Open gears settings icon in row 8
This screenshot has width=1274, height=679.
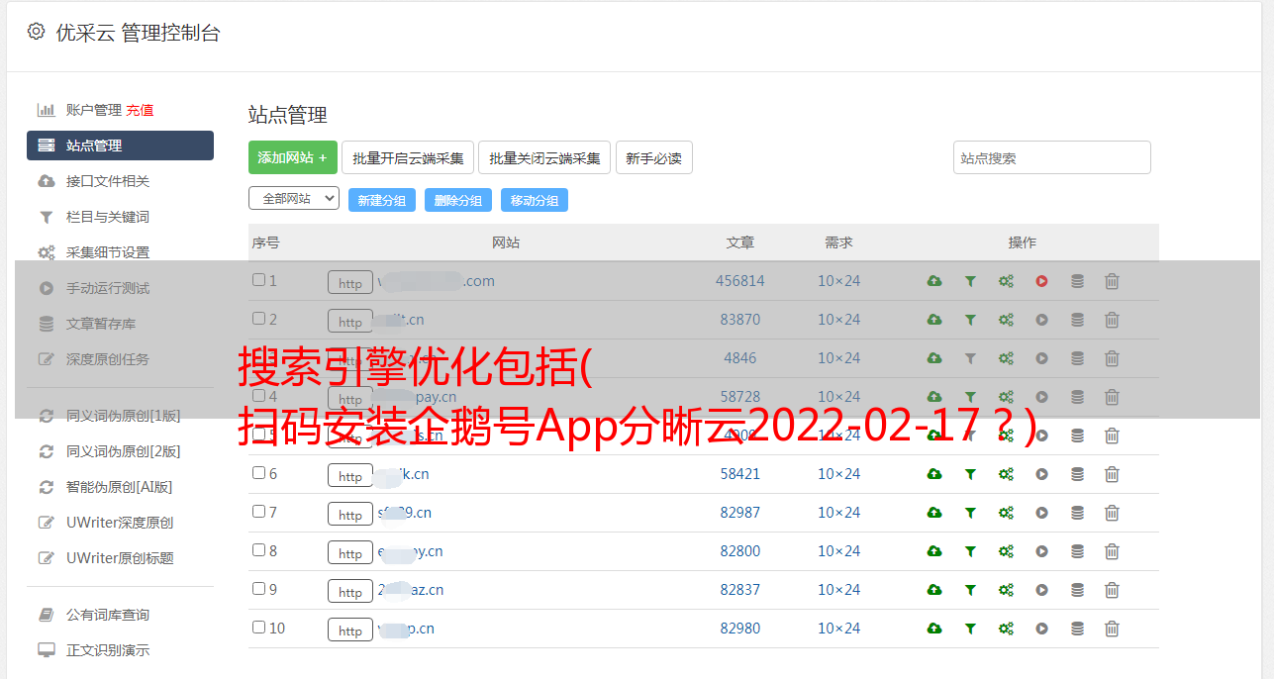1006,551
